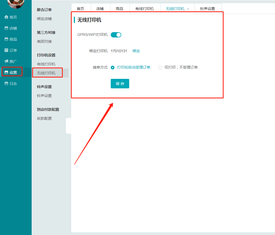Click the 订单 clipboard icon in the sidebar

click(x=6, y=50)
